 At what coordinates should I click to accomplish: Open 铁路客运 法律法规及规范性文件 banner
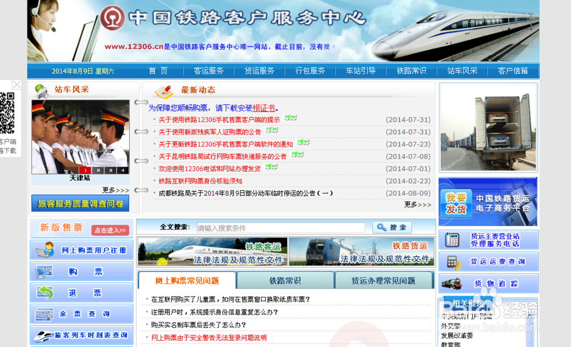(213, 252)
